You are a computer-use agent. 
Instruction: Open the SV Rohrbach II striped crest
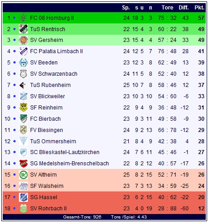23,209
